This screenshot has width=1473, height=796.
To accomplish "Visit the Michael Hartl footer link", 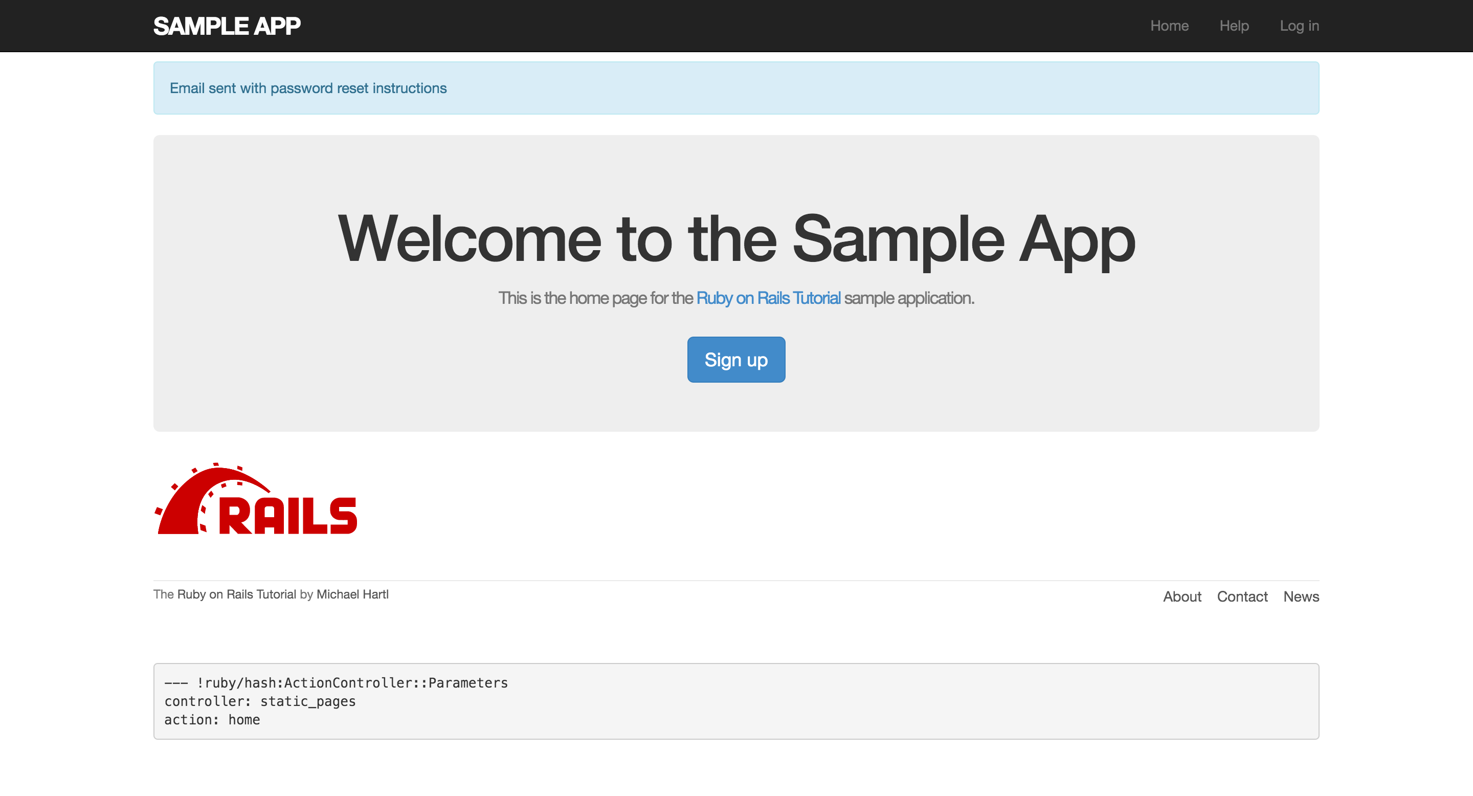I will tap(352, 594).
